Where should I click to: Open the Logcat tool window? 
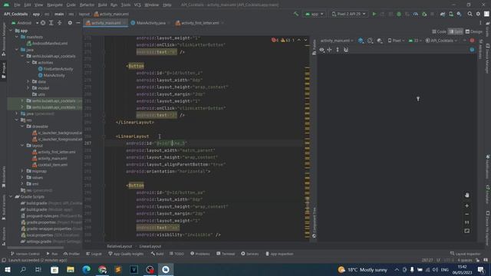click(x=94, y=254)
